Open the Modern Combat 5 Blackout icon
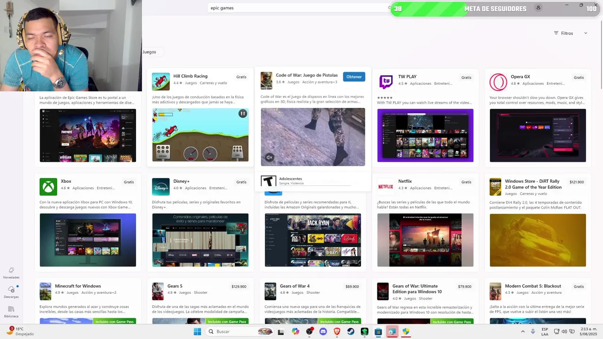 point(496,291)
